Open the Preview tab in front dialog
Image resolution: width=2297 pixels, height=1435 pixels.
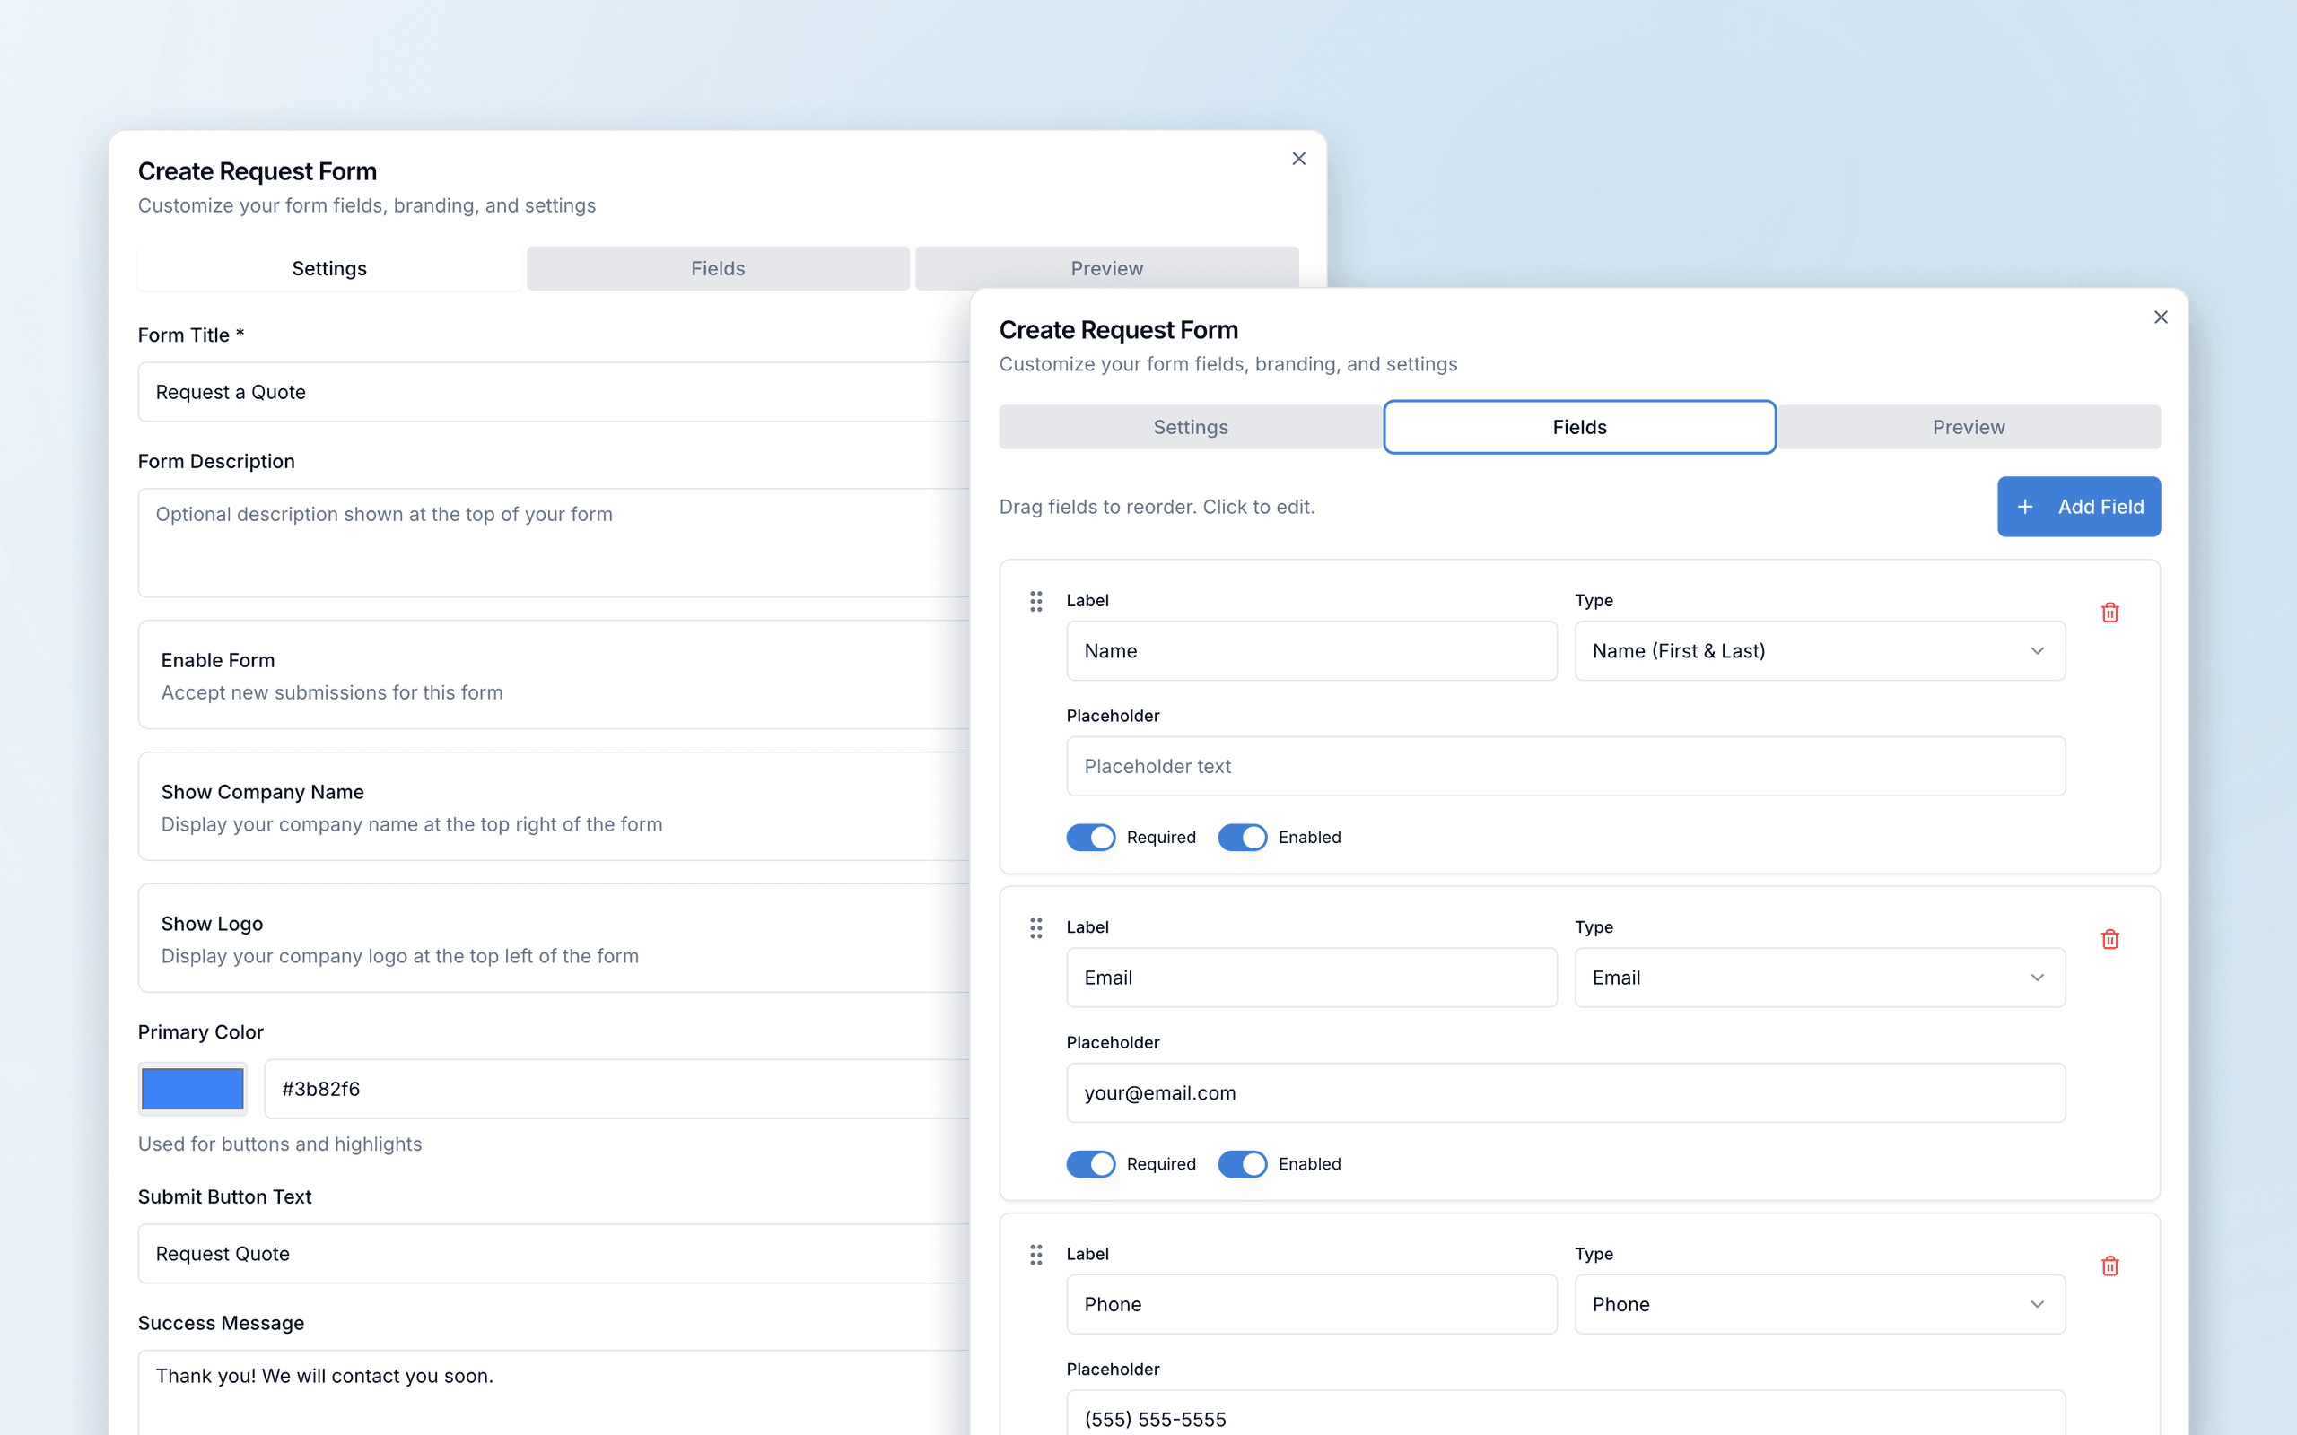(1969, 427)
